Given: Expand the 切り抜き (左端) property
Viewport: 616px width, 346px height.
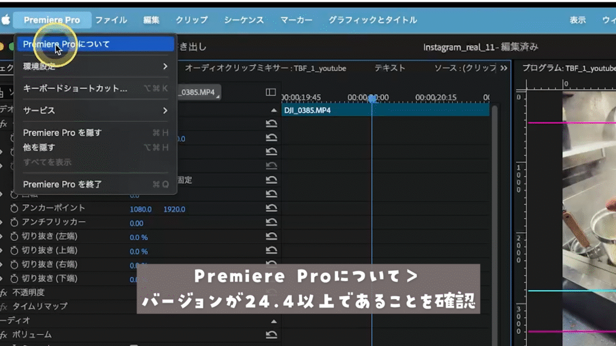Looking at the screenshot, I should (2, 237).
